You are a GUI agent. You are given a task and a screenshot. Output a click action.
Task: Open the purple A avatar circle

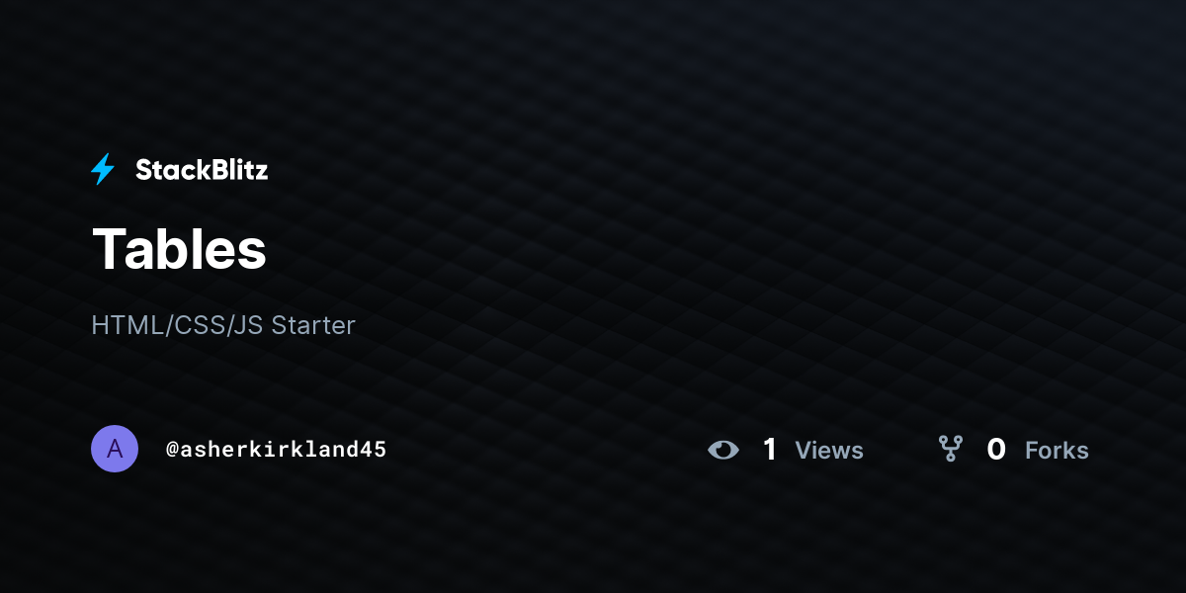tap(115, 449)
